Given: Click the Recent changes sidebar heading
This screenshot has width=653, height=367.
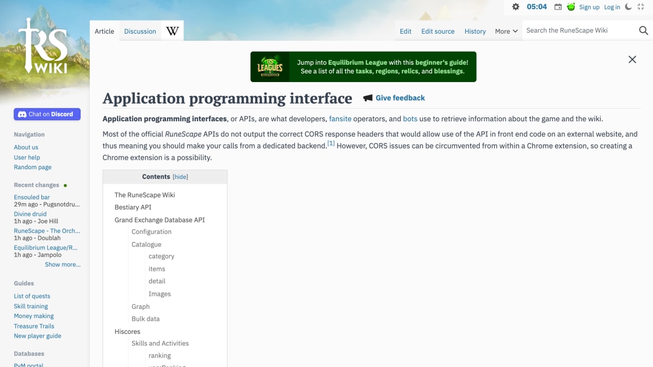Looking at the screenshot, I should click(x=36, y=185).
